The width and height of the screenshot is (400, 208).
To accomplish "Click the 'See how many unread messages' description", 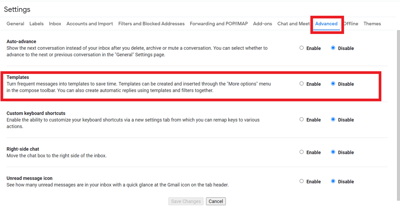I will (118, 185).
